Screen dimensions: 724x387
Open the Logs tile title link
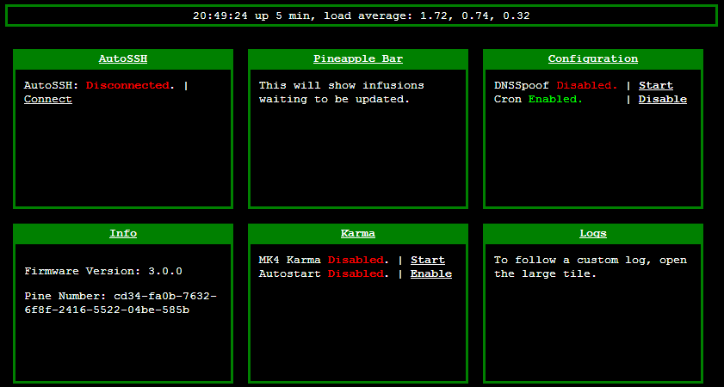point(593,233)
